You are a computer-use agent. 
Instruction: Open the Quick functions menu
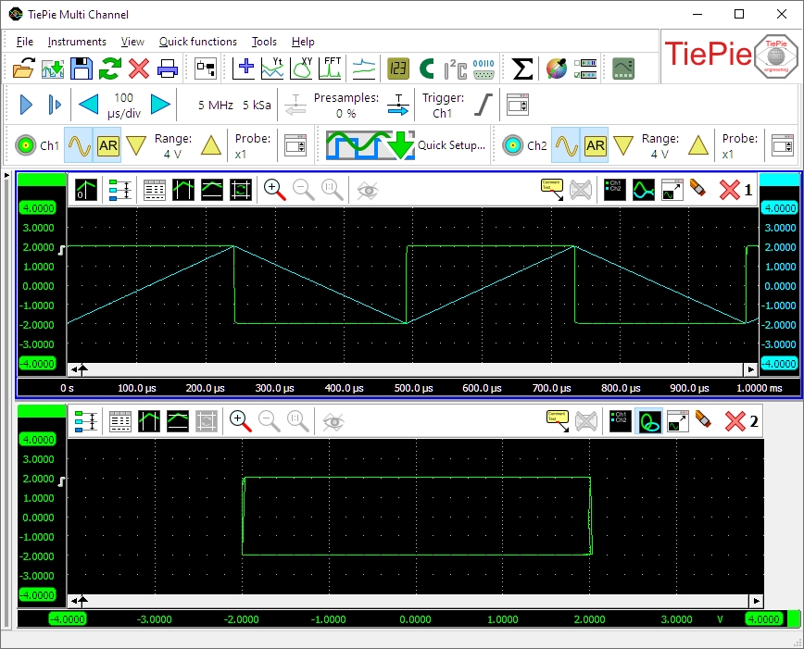pyautogui.click(x=197, y=42)
